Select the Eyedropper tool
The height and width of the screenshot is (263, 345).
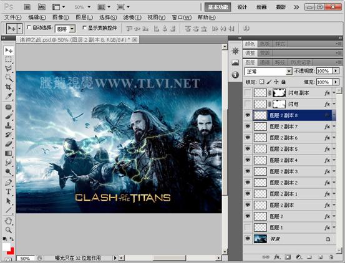click(x=9, y=96)
